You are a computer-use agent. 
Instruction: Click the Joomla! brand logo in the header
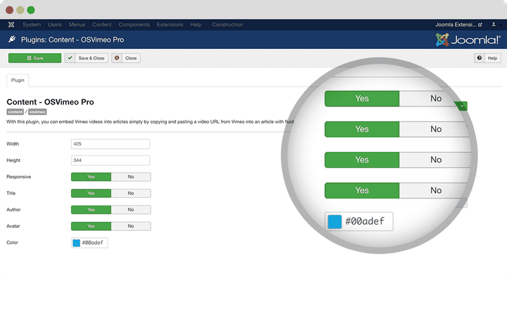pos(468,39)
